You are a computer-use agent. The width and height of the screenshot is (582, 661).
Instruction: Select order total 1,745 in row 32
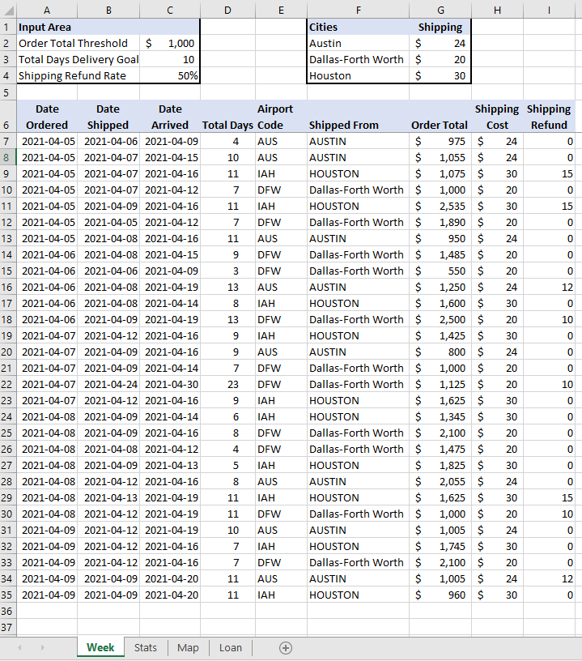(x=440, y=546)
